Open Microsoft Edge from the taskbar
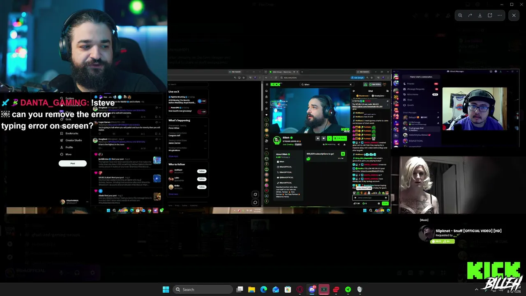 click(x=264, y=289)
